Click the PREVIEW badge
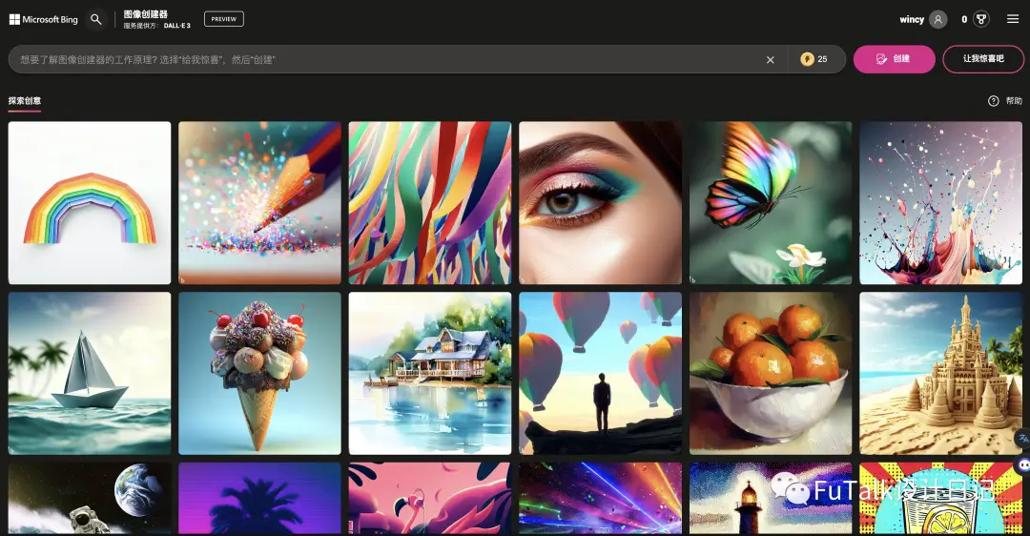The image size is (1030, 536). (x=224, y=19)
